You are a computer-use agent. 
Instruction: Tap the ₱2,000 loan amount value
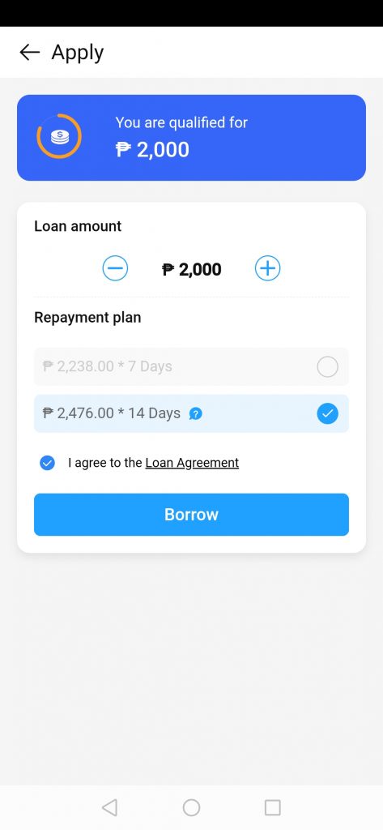coord(191,269)
